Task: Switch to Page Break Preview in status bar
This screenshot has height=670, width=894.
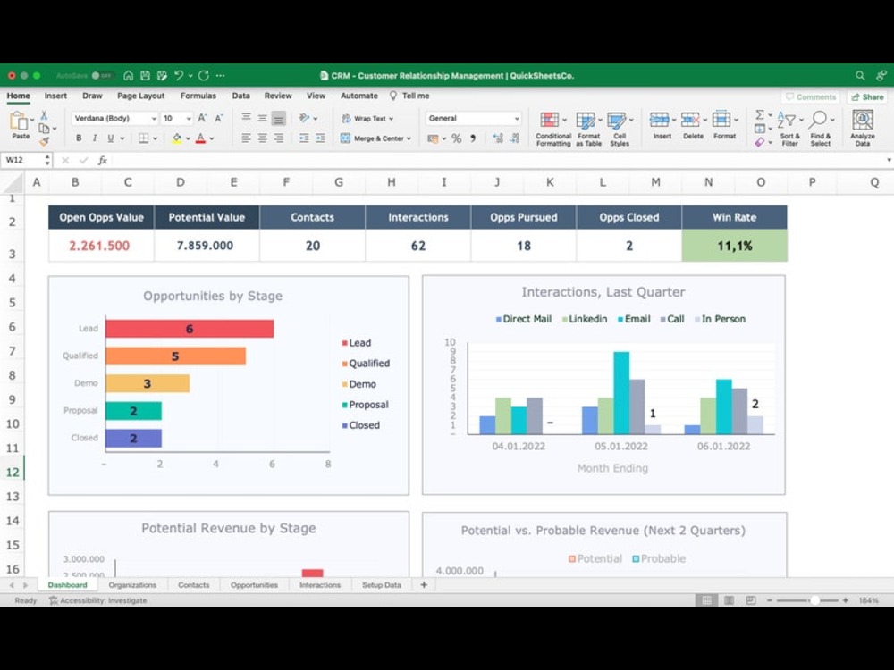Action: (x=751, y=600)
